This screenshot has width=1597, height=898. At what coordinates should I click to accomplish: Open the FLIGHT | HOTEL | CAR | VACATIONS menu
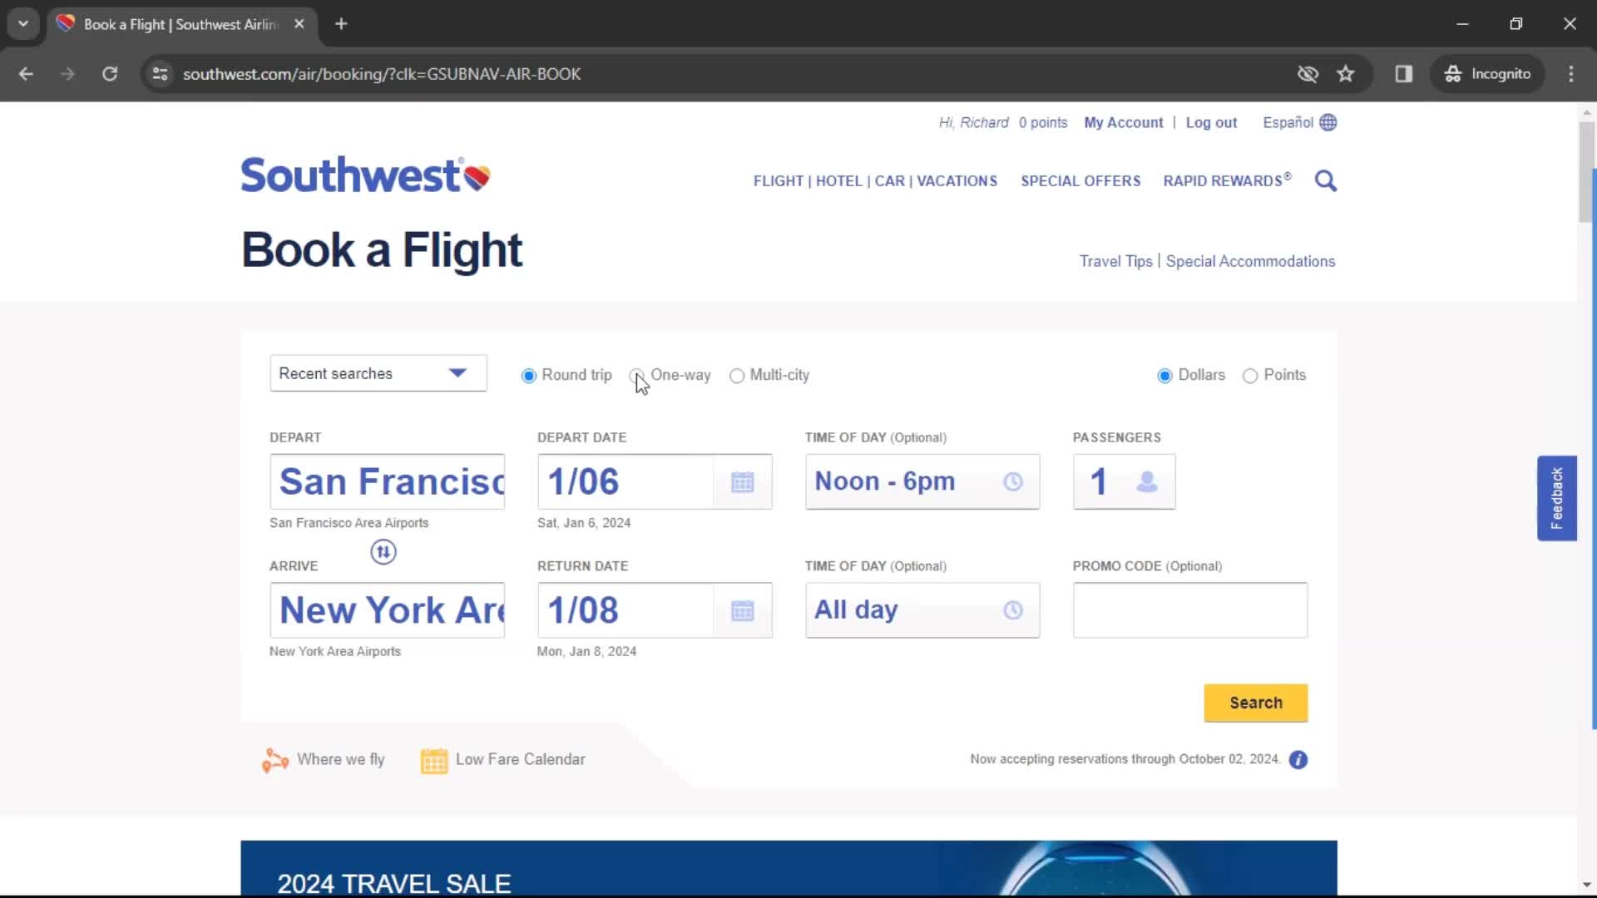[x=875, y=180]
